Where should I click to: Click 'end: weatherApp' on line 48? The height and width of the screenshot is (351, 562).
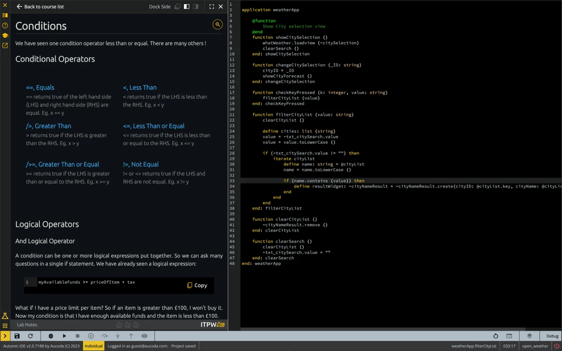tap(261, 264)
